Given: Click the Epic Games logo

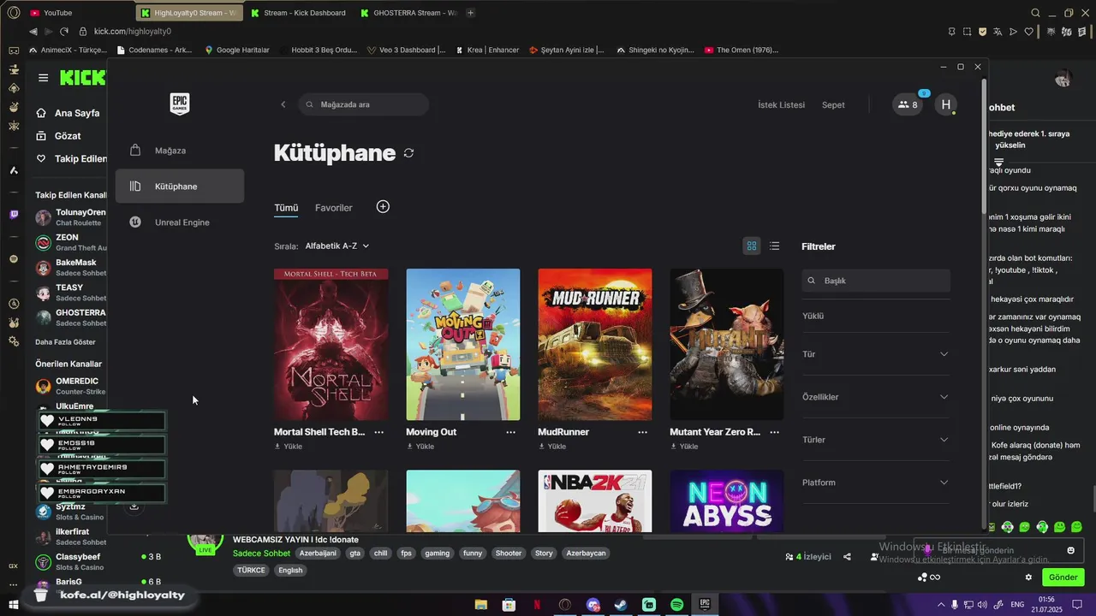Looking at the screenshot, I should 180,104.
